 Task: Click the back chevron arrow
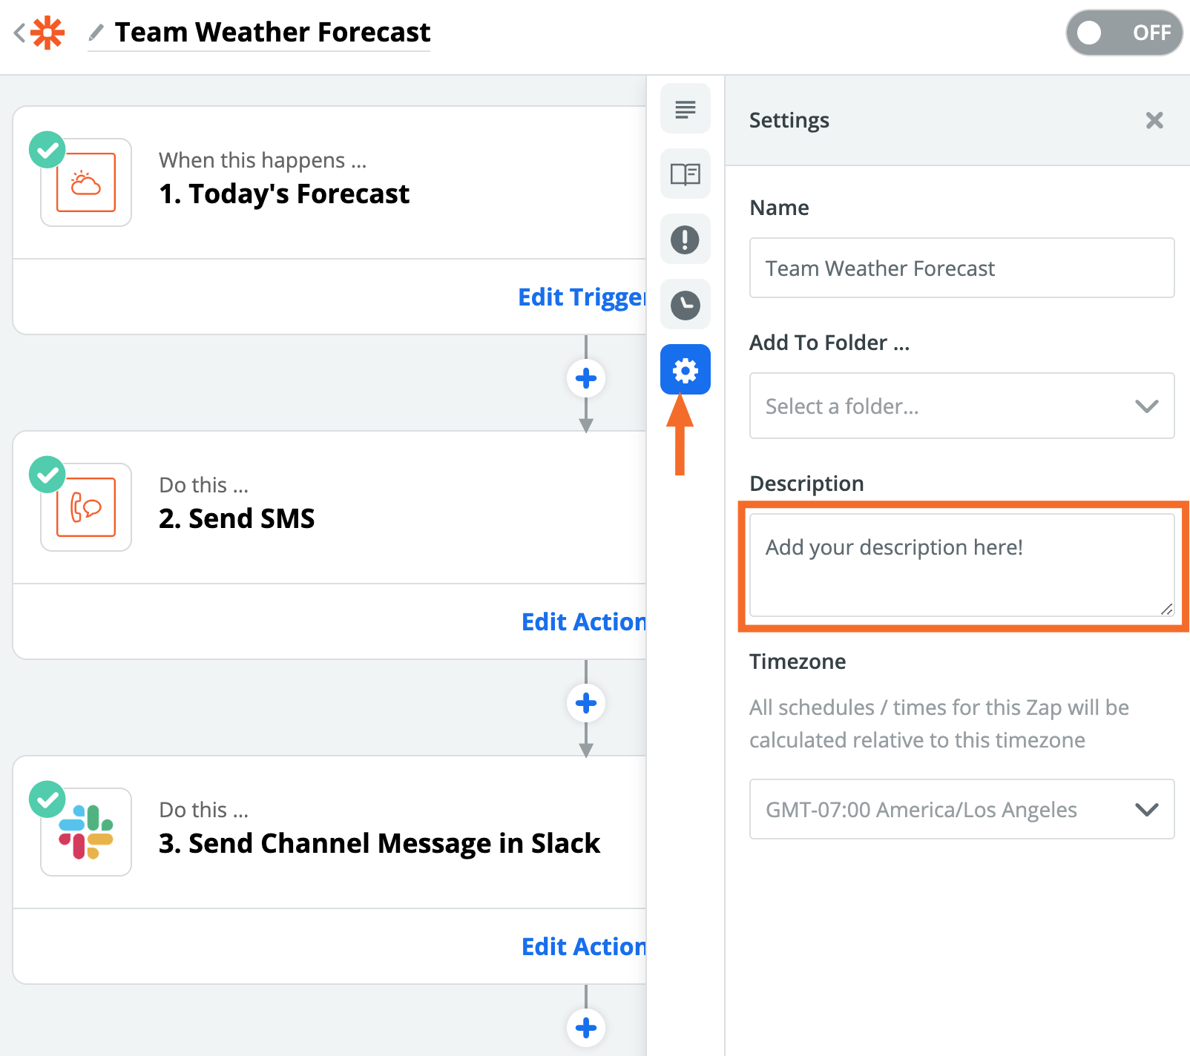pyautogui.click(x=20, y=33)
